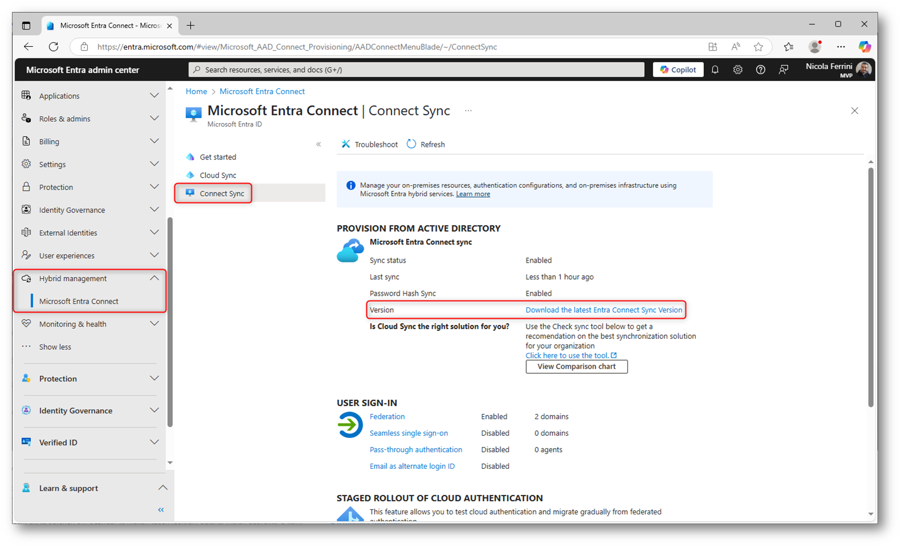Screen dimensions: 902x548
Task: Click the sidebar vertical scrollbar thumb
Action: pos(170,322)
